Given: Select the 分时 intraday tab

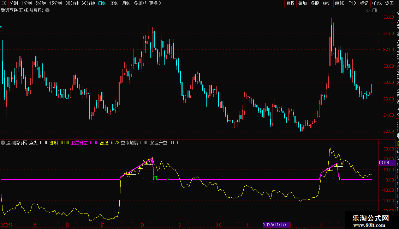Looking at the screenshot, I should pos(14,3).
